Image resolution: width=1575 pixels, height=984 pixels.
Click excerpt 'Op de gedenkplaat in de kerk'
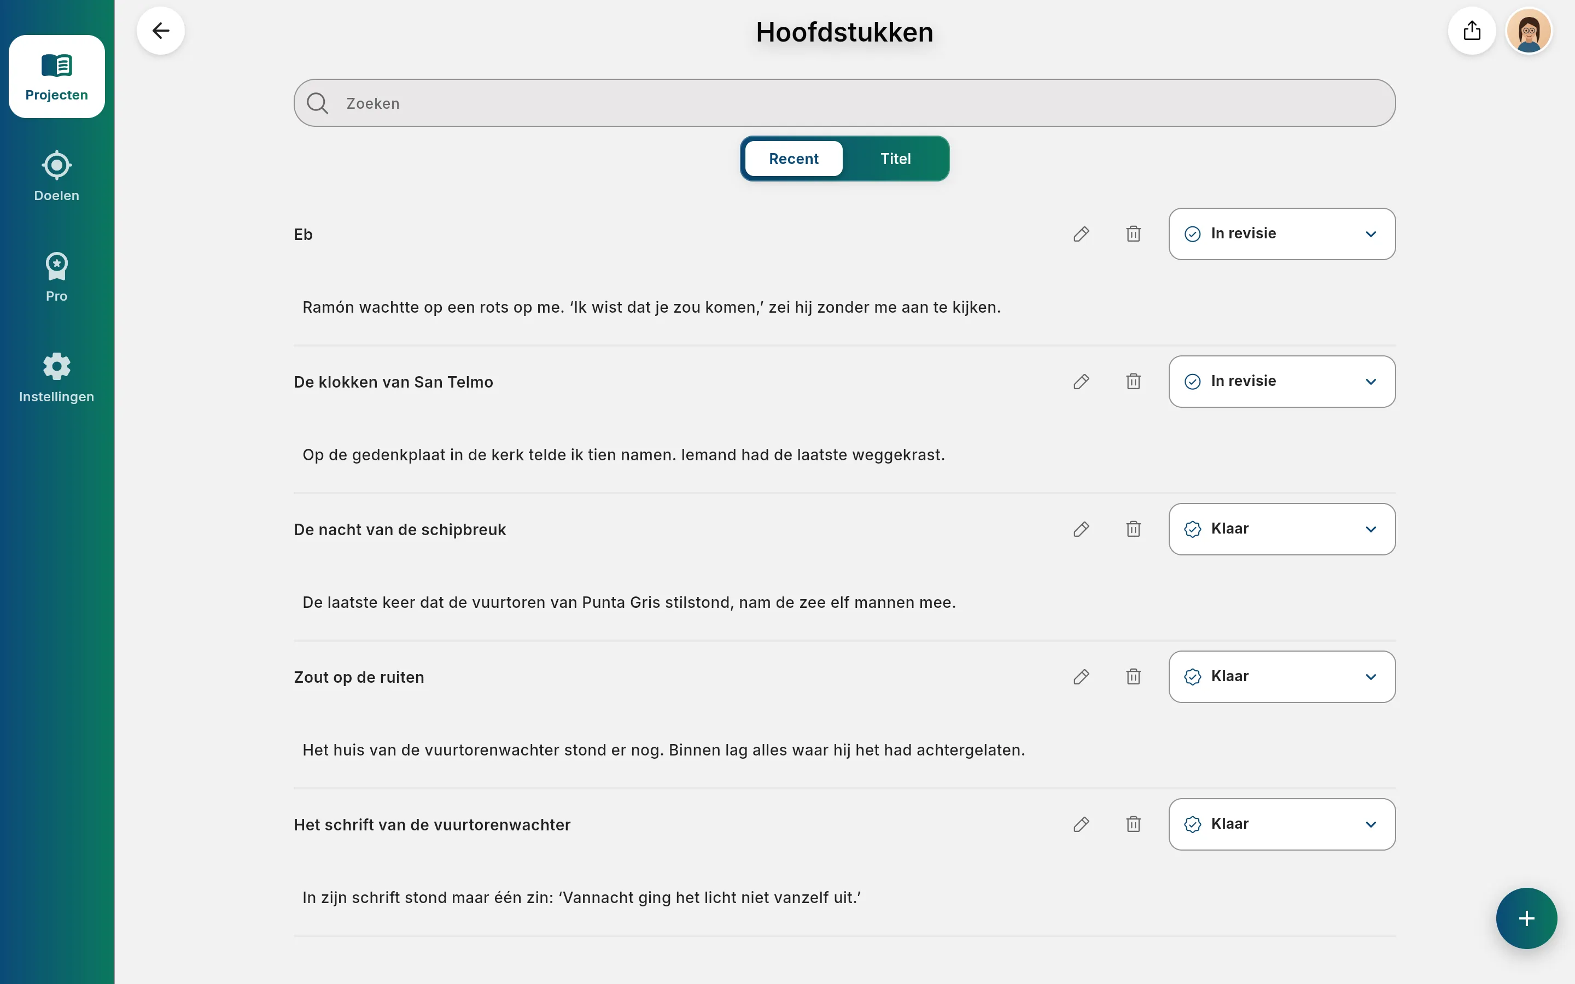click(623, 455)
